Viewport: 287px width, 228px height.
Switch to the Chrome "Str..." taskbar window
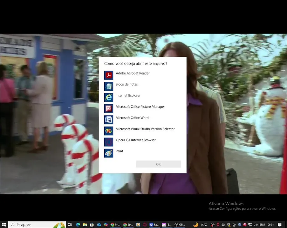pos(128,225)
